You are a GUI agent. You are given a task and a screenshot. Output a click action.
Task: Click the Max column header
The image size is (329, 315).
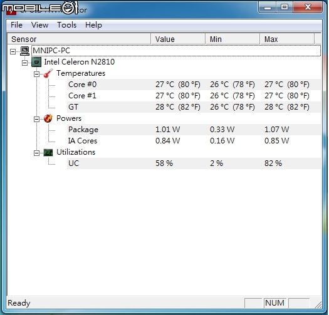(x=287, y=39)
